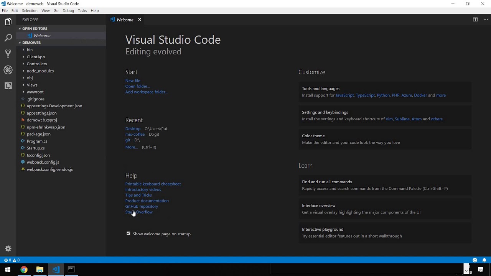Open package.json in the explorer
The height and width of the screenshot is (276, 491).
click(x=61, y=134)
